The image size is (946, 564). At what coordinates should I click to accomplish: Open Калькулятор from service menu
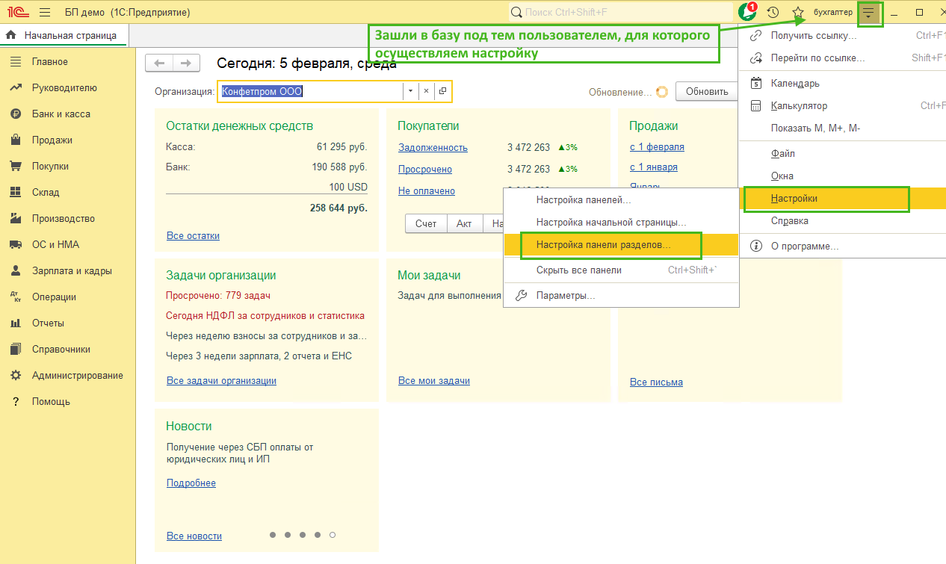[842, 106]
